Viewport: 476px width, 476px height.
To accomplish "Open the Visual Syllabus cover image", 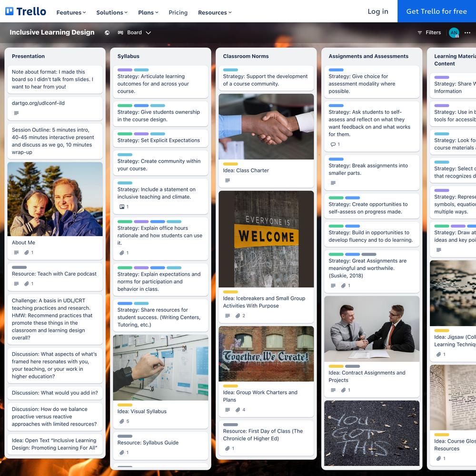I will (x=160, y=367).
